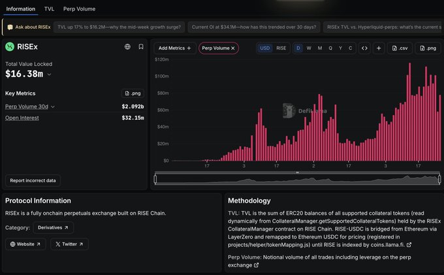Screen dimensions: 444x275
Task: Click the Methodology heading
Action: [249, 201]
